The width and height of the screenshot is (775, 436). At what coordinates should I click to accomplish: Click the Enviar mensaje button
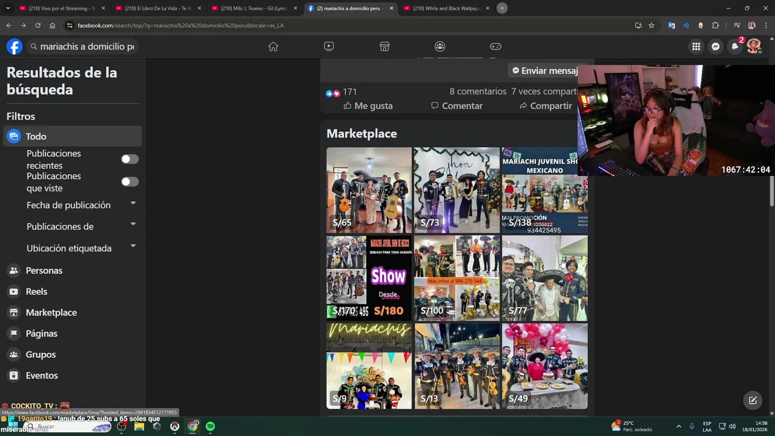click(x=544, y=71)
